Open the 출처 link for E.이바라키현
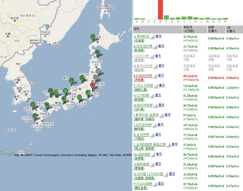Viewport: 243px width, 191px height. [x=161, y=76]
